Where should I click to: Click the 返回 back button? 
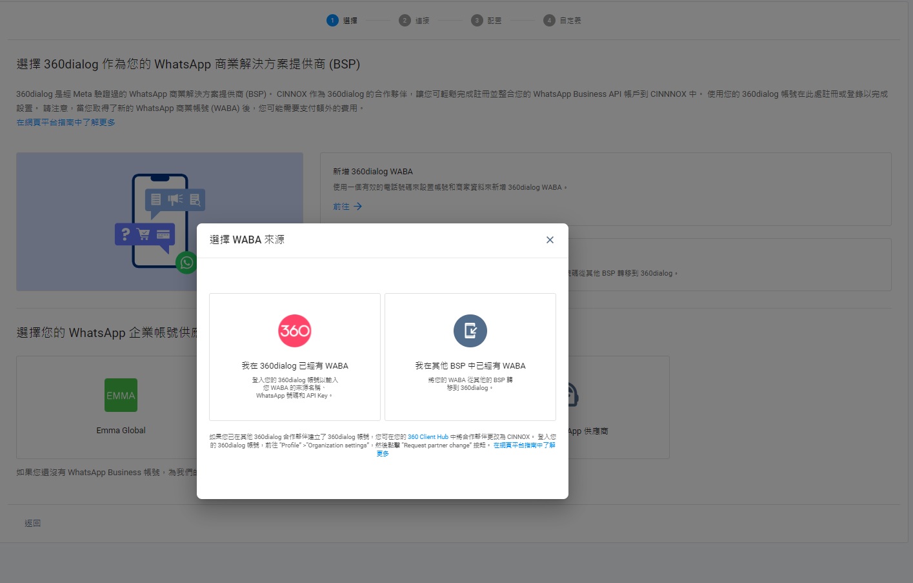(x=33, y=524)
